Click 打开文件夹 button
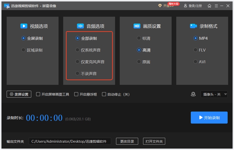The width and height of the screenshot is (234, 150). (154, 141)
